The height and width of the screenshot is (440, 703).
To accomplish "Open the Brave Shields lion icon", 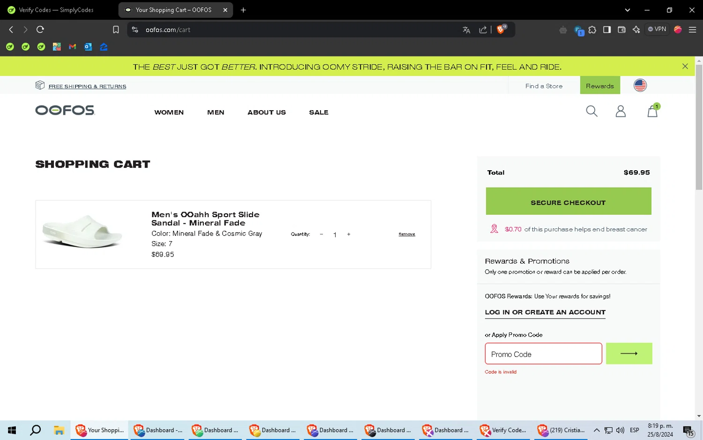I will 501,29.
